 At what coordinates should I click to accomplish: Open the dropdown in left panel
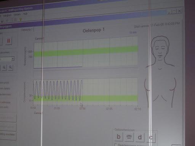(x=13, y=59)
